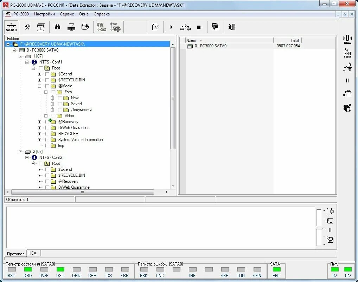Image resolution: width=358 pixels, height=282 pixels.
Task: Click the stacked pages with x sidebar icon
Action: pos(347,108)
